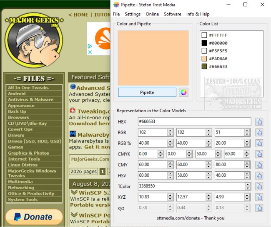271x227 pixels.
Task: Click the HEX input field
Action: coord(194,122)
